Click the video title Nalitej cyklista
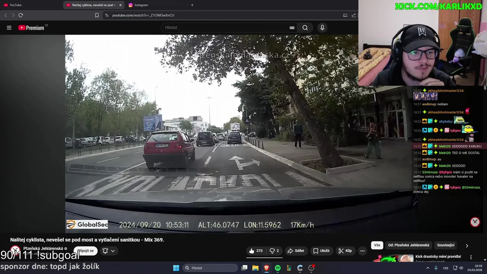This screenshot has height=274, width=487. click(87, 240)
